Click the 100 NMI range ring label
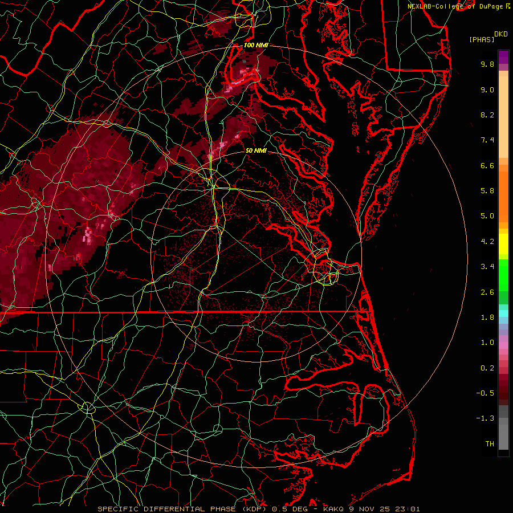 coord(256,45)
